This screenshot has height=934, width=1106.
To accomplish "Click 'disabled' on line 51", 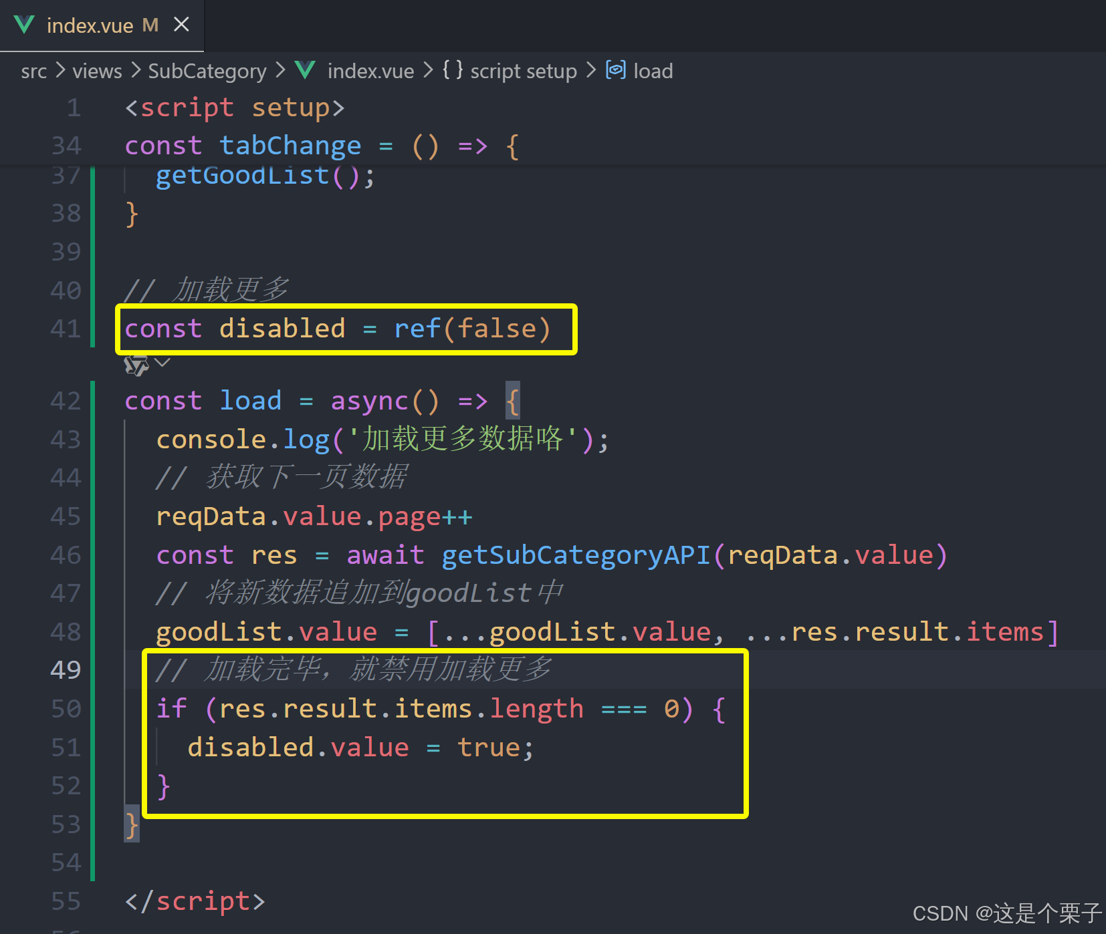I will tap(251, 748).
